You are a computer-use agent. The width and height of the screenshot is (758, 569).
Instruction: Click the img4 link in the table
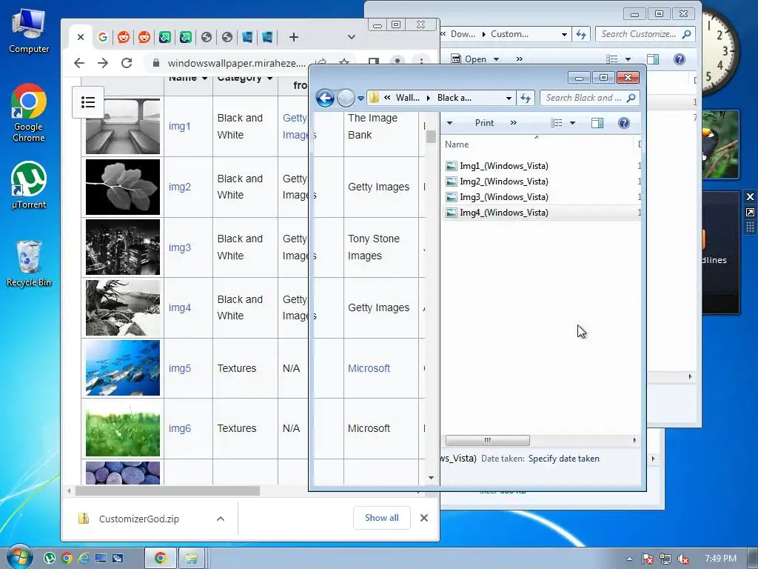(x=180, y=307)
